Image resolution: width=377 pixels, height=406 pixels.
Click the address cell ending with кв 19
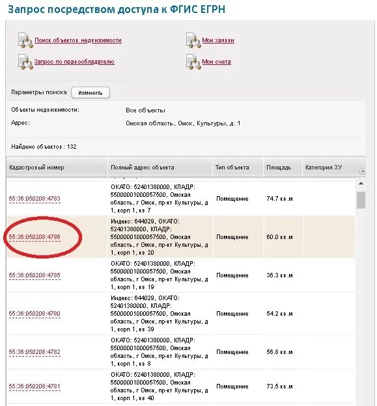coord(160,275)
